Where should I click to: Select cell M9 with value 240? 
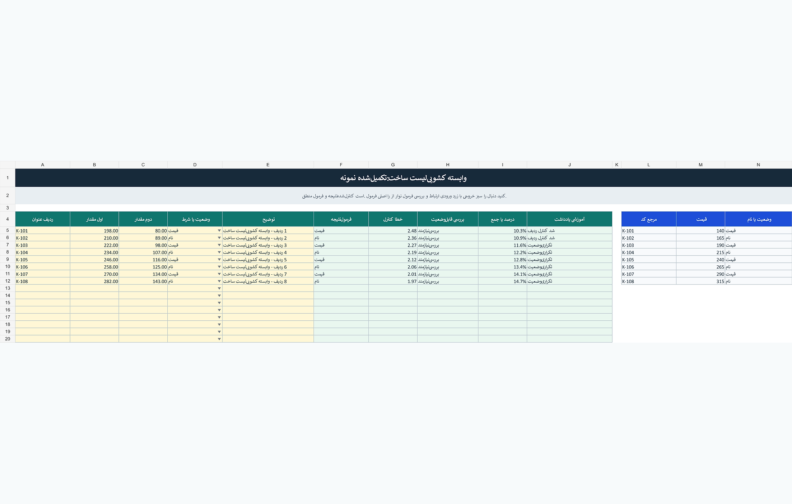click(x=701, y=260)
